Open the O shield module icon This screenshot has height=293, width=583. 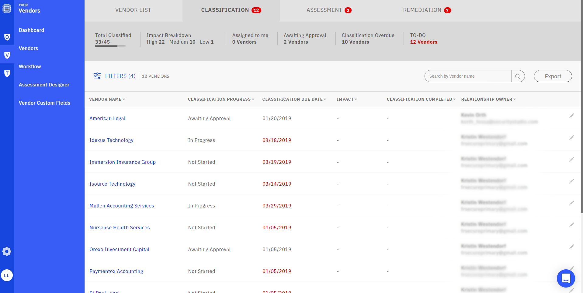(7, 37)
